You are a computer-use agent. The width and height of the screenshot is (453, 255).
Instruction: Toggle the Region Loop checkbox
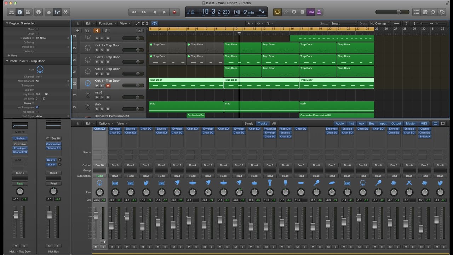(x=37, y=33)
